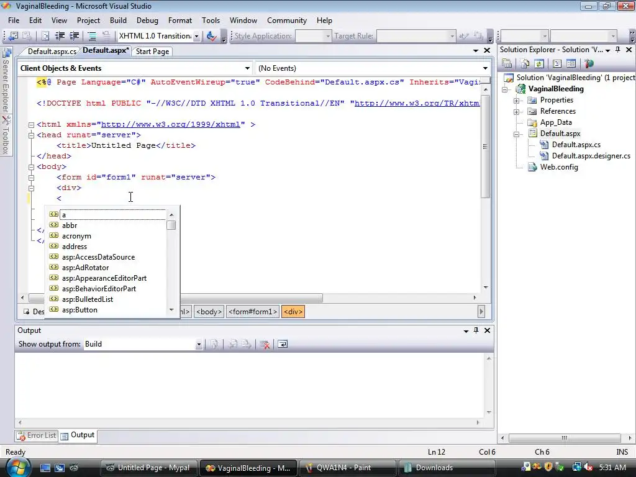Click the Windows Start orb
636x477 pixels.
[x=17, y=467]
